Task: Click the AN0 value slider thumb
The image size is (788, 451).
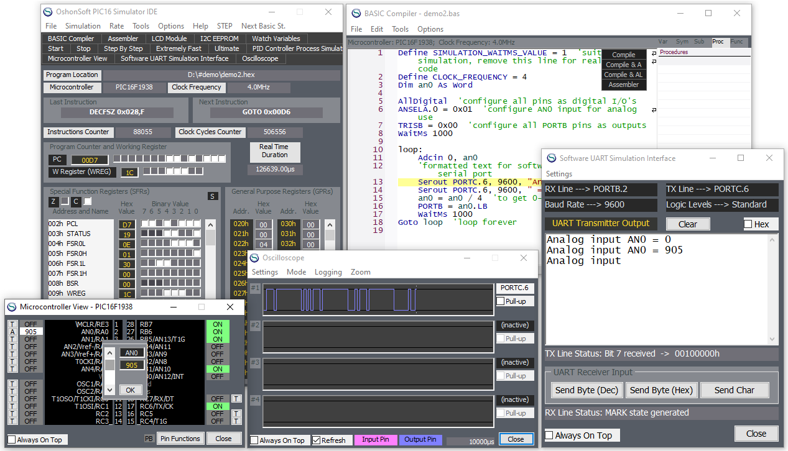Action: click(109, 364)
